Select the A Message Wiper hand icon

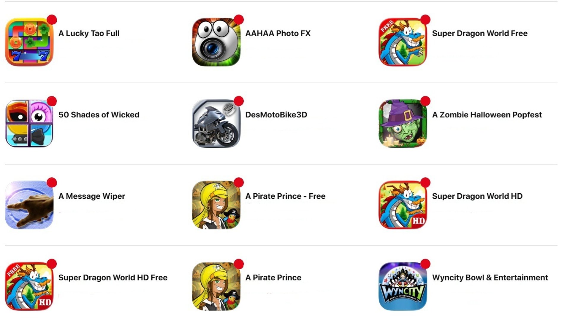pos(29,205)
